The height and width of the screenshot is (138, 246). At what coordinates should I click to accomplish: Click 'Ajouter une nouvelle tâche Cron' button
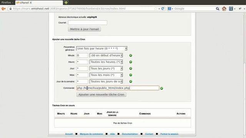pyautogui.click(x=101, y=95)
